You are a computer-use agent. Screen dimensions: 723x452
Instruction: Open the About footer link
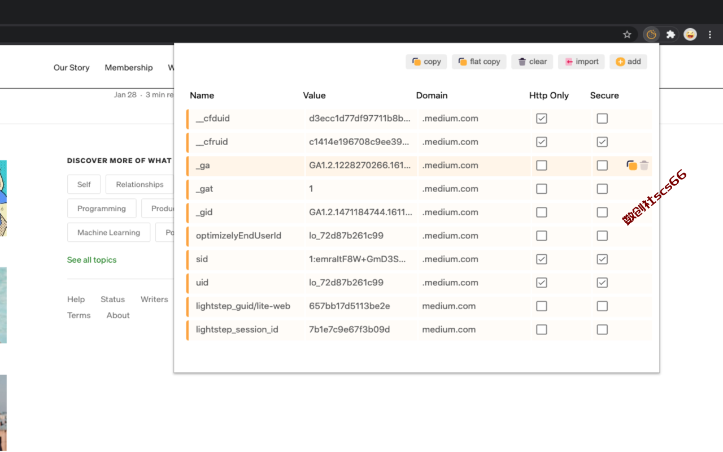[x=118, y=315]
